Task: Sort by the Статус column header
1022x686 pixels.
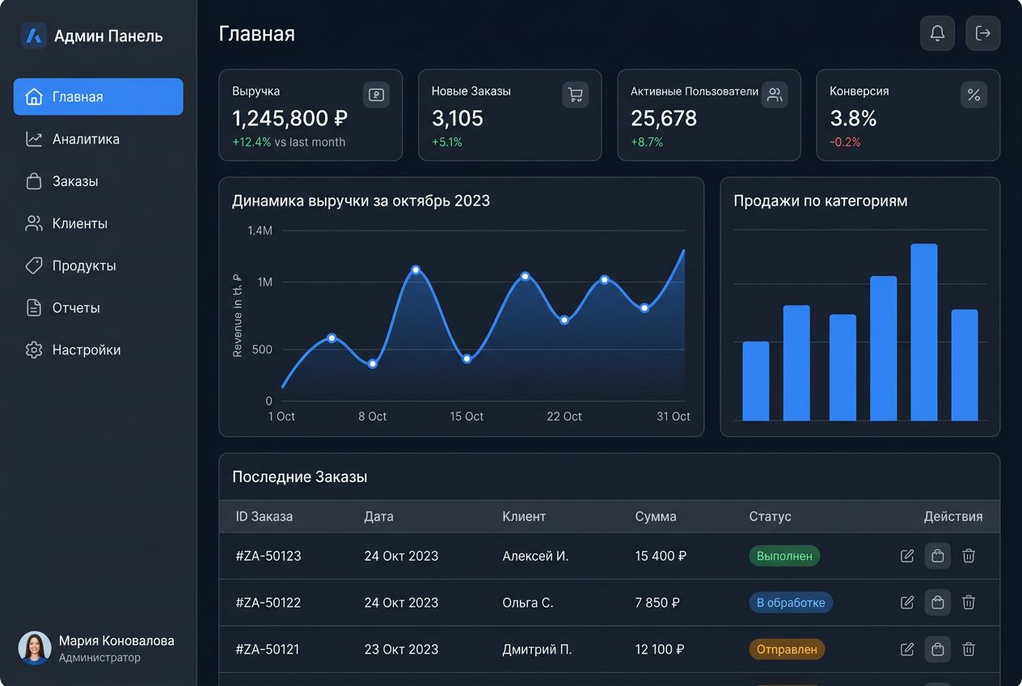Action: [x=770, y=516]
